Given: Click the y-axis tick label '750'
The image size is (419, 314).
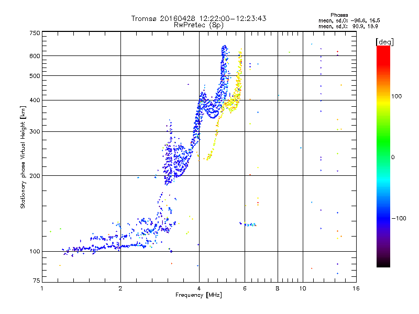Looking at the screenshot, I should click(35, 33).
